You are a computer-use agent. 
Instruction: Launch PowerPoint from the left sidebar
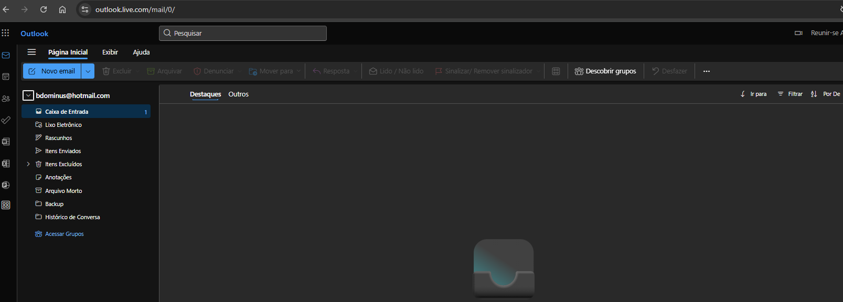pos(6,185)
